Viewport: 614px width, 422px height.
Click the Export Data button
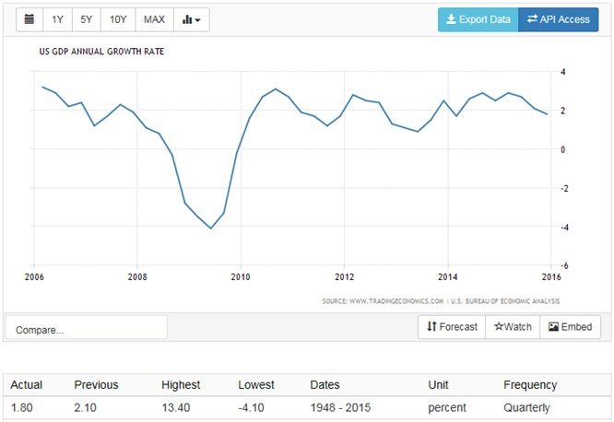point(478,19)
